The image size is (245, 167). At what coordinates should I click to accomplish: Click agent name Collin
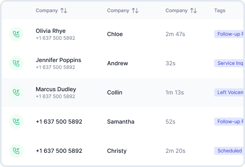(x=115, y=92)
